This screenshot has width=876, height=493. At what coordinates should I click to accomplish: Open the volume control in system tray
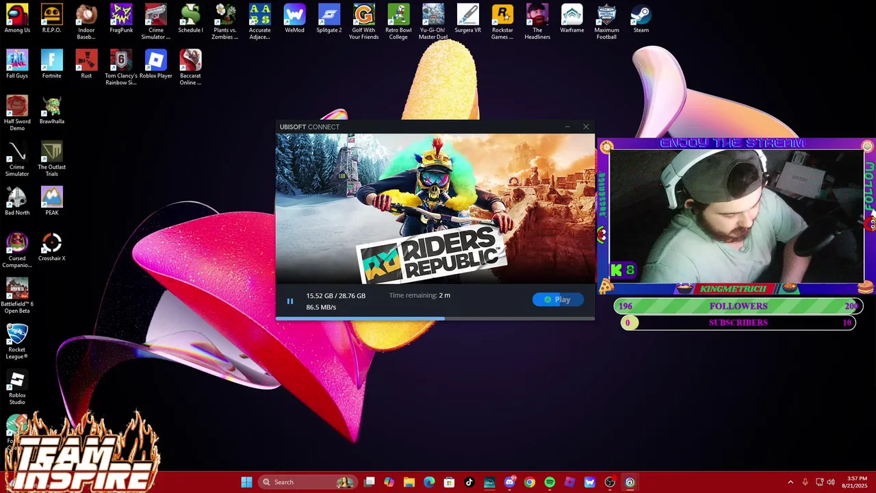(x=831, y=482)
